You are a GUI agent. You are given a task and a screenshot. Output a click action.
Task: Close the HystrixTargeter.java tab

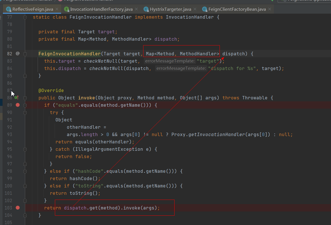[x=195, y=9]
